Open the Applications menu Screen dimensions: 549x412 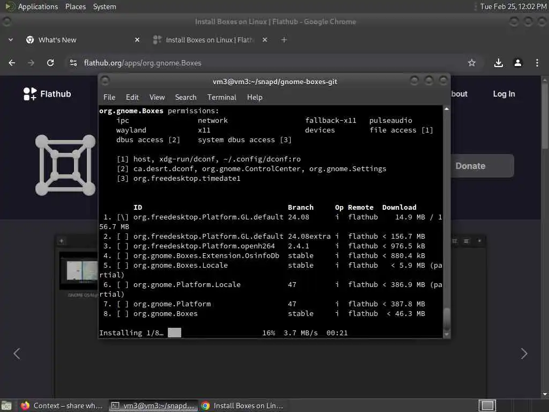coord(38,6)
